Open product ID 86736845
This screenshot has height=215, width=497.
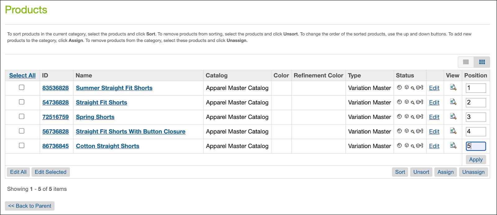click(x=55, y=146)
